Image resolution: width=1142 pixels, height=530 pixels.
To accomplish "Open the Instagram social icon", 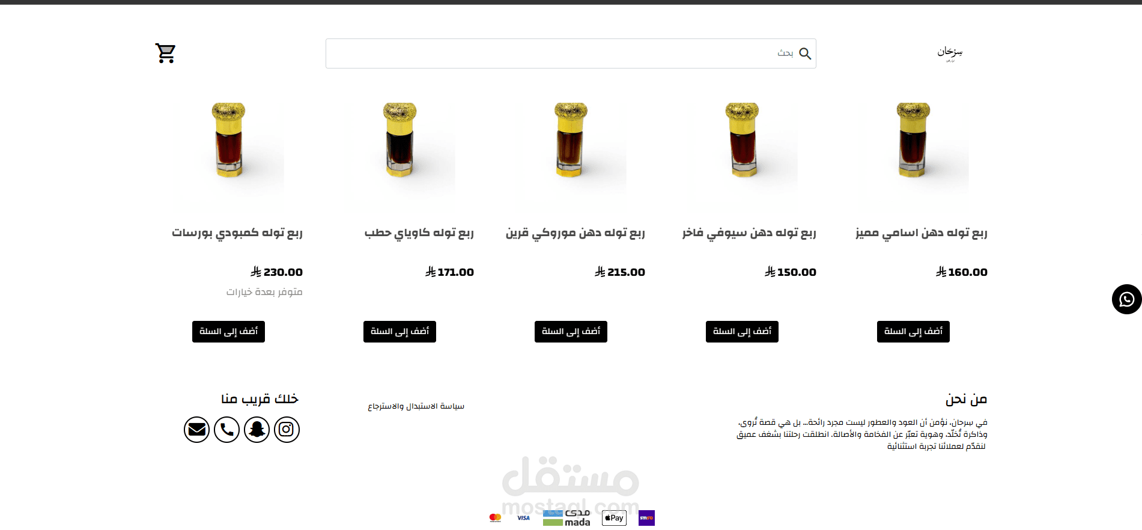I will pyautogui.click(x=287, y=430).
